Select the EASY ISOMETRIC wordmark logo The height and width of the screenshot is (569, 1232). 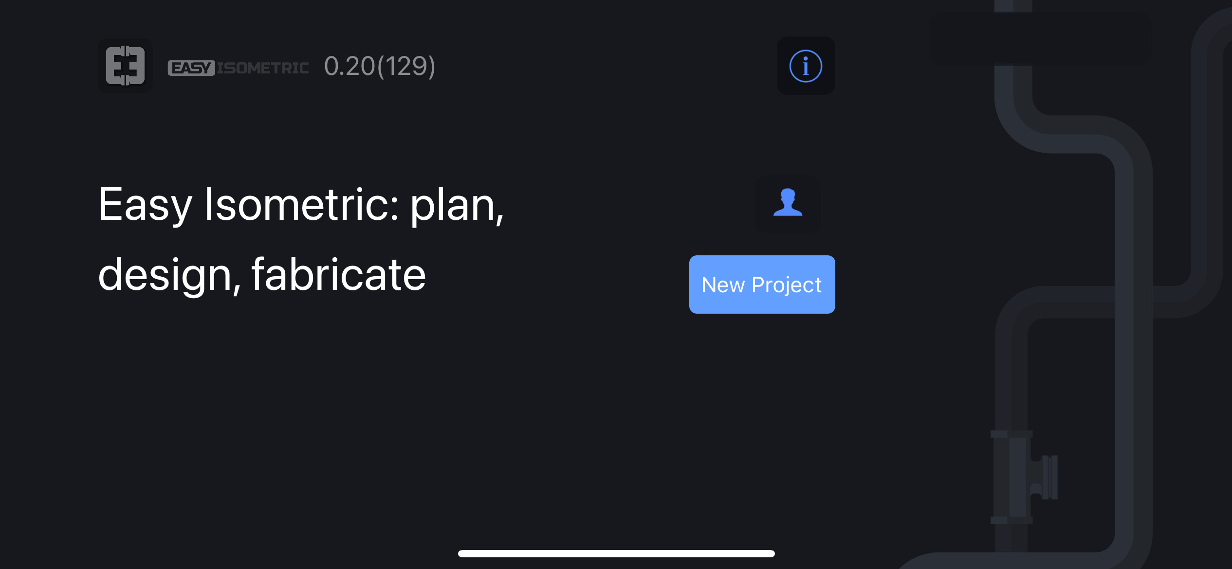coord(238,68)
